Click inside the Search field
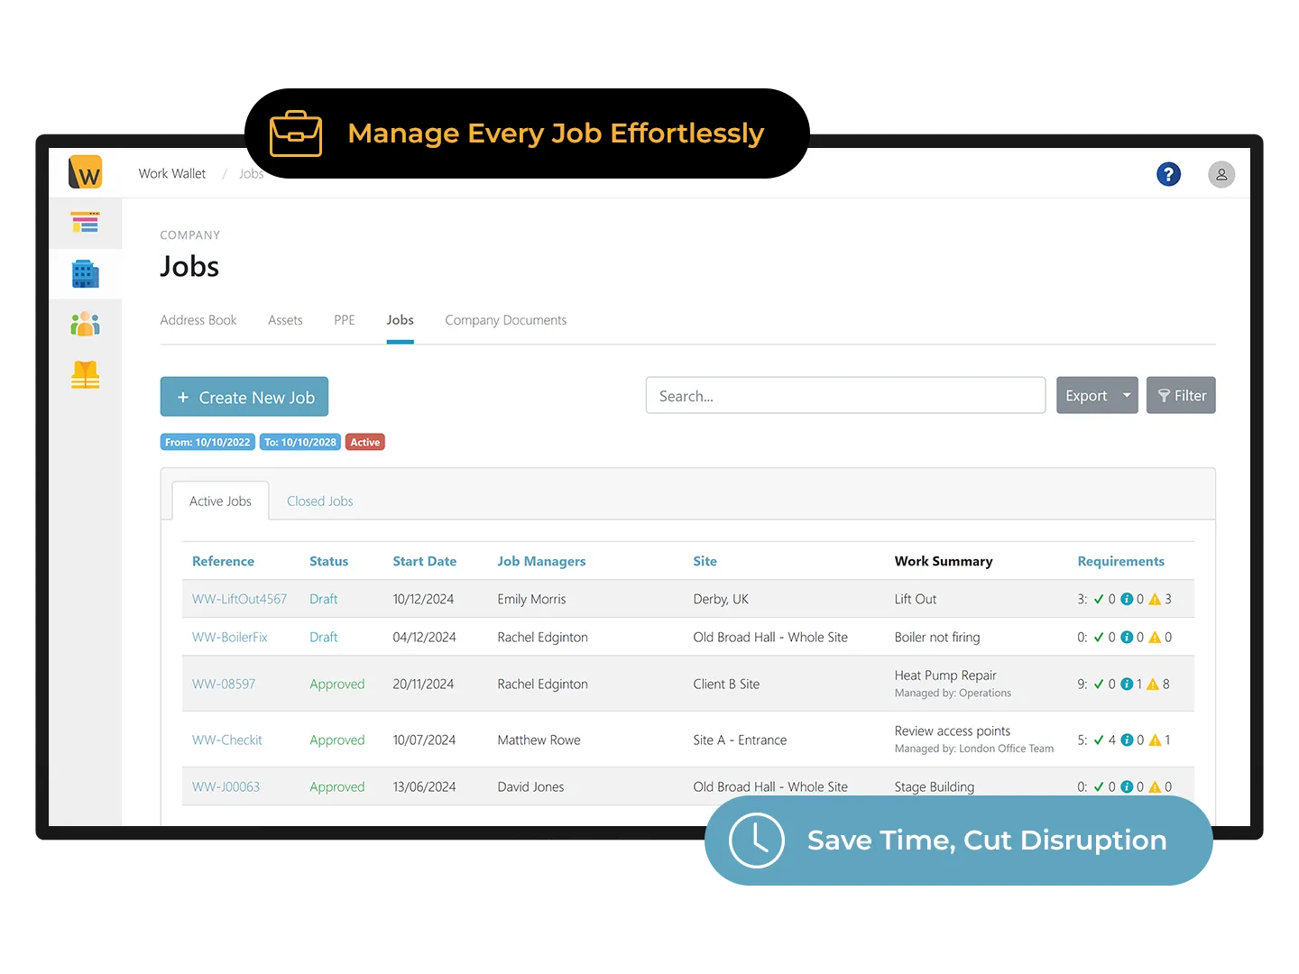This screenshot has height=974, width=1299. pos(844,395)
